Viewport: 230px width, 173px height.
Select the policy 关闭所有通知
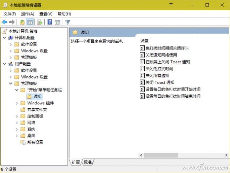point(157,75)
